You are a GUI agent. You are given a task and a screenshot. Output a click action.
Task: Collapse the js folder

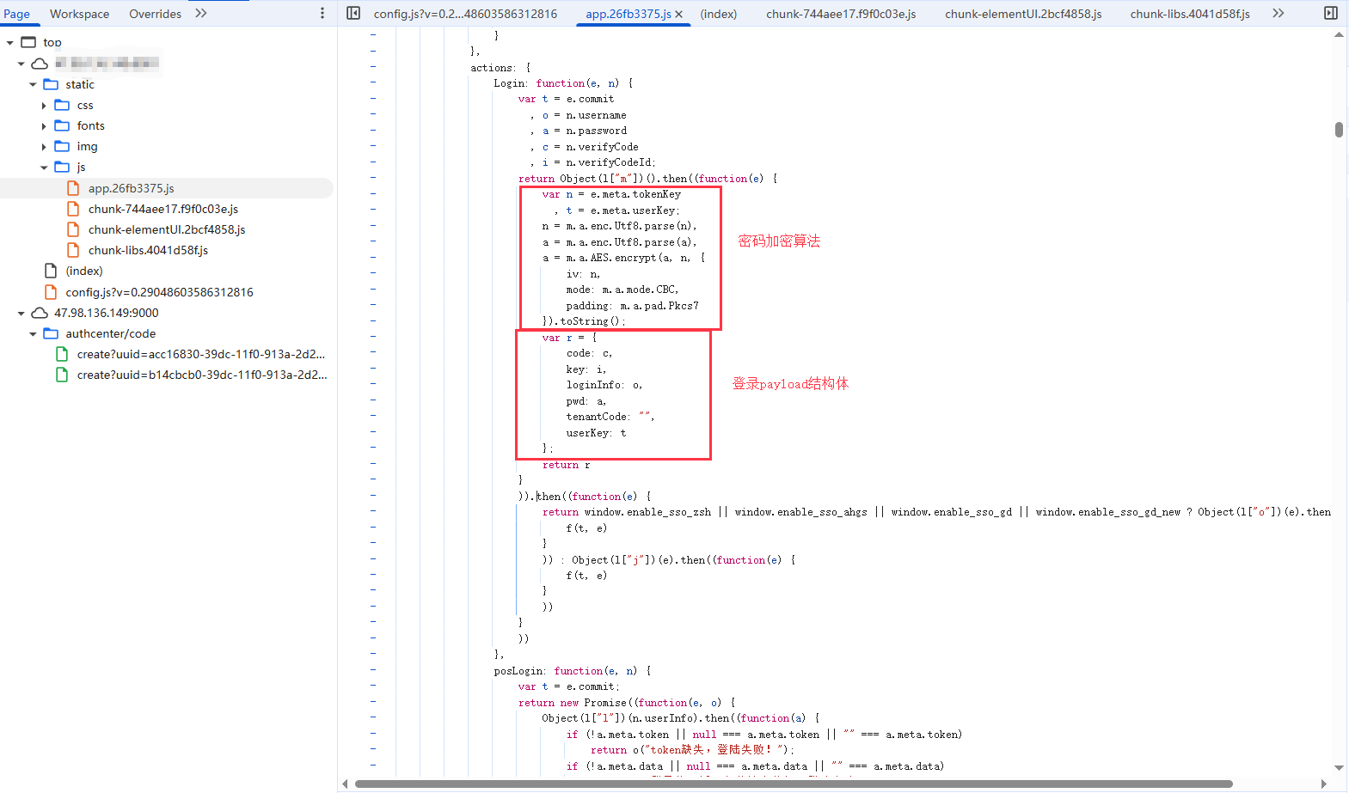coord(44,168)
